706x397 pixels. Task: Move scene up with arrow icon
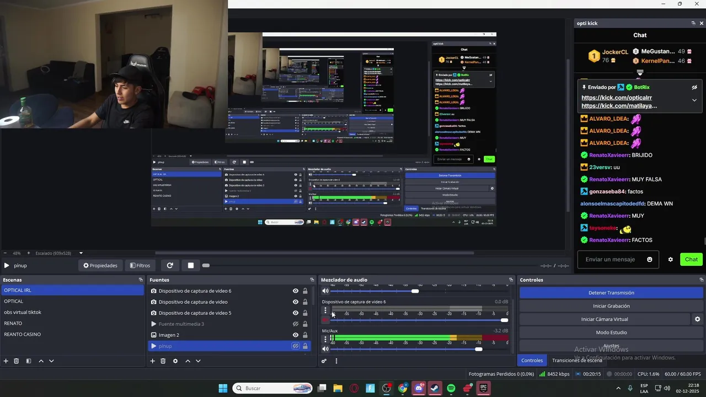[41, 361]
